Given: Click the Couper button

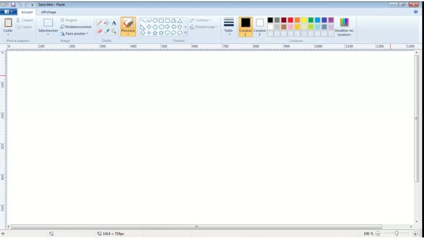Looking at the screenshot, I should click(x=25, y=21).
